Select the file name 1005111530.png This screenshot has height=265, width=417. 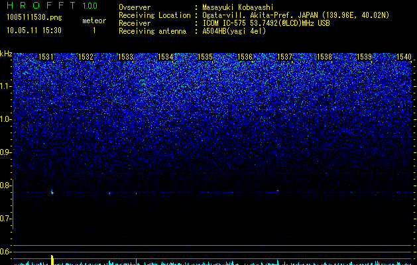click(x=34, y=18)
